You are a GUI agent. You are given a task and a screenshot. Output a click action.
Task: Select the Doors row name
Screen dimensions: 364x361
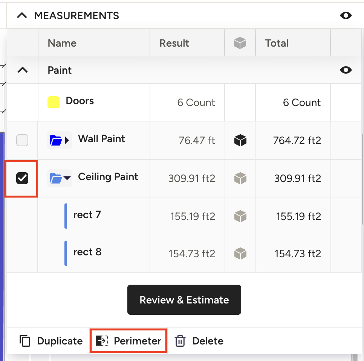pyautogui.click(x=80, y=101)
